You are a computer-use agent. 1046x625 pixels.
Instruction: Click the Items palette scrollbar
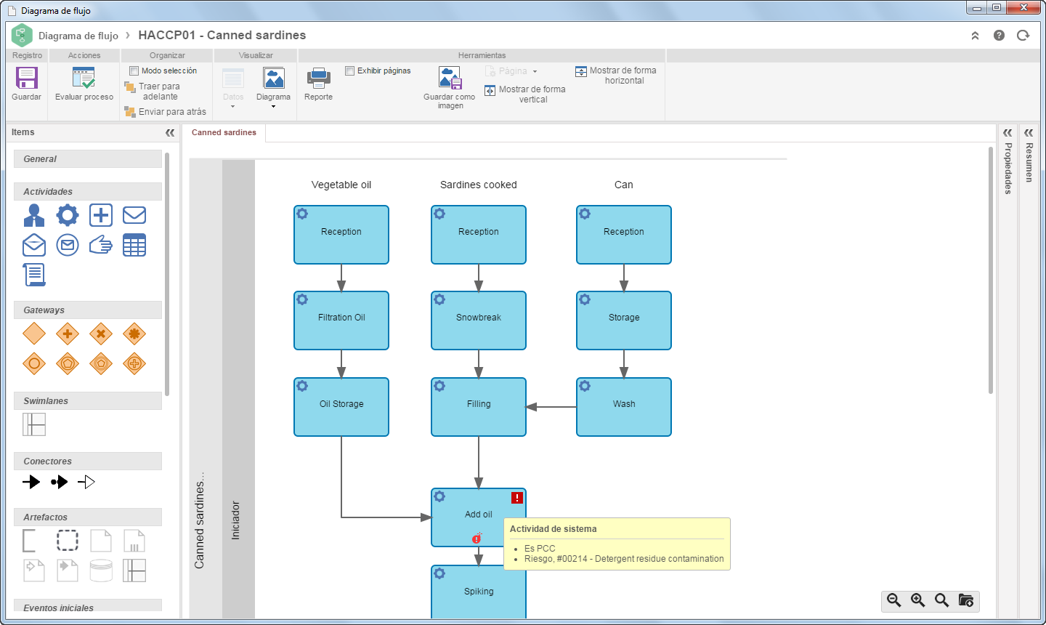(x=167, y=274)
